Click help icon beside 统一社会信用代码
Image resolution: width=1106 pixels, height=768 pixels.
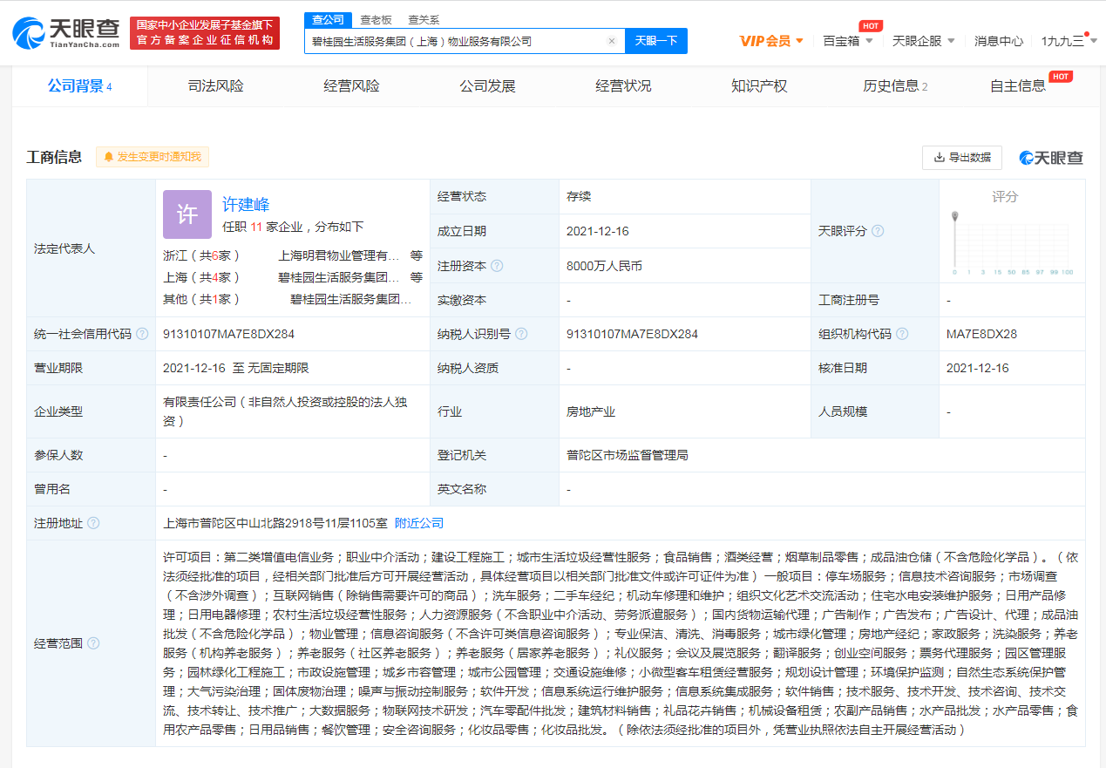coord(142,334)
